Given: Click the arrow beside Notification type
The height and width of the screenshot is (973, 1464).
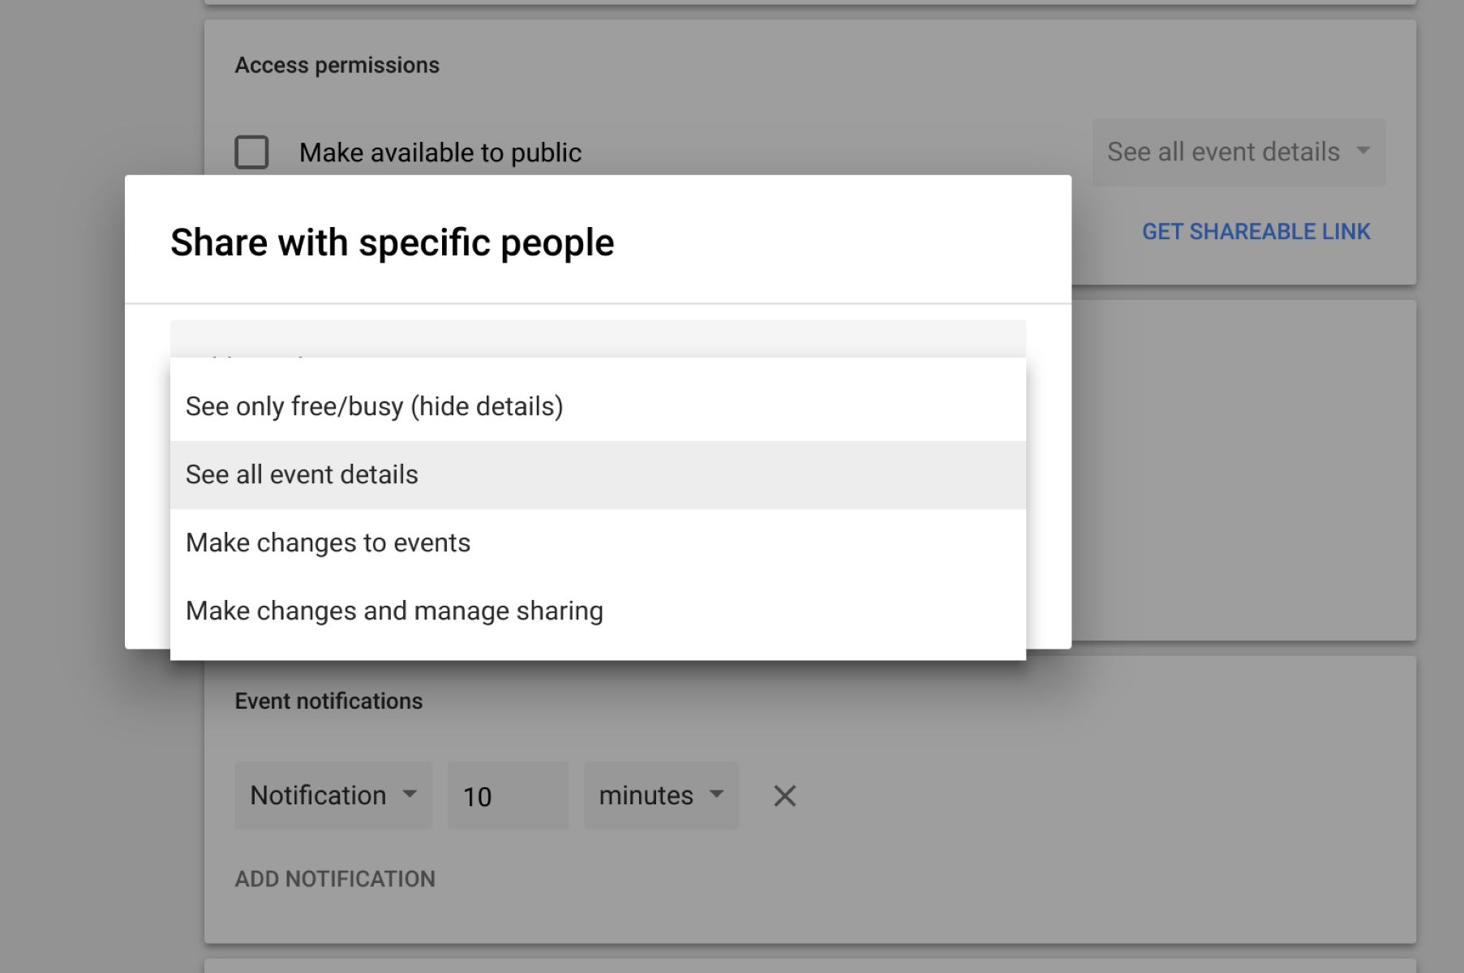Looking at the screenshot, I should pyautogui.click(x=410, y=795).
